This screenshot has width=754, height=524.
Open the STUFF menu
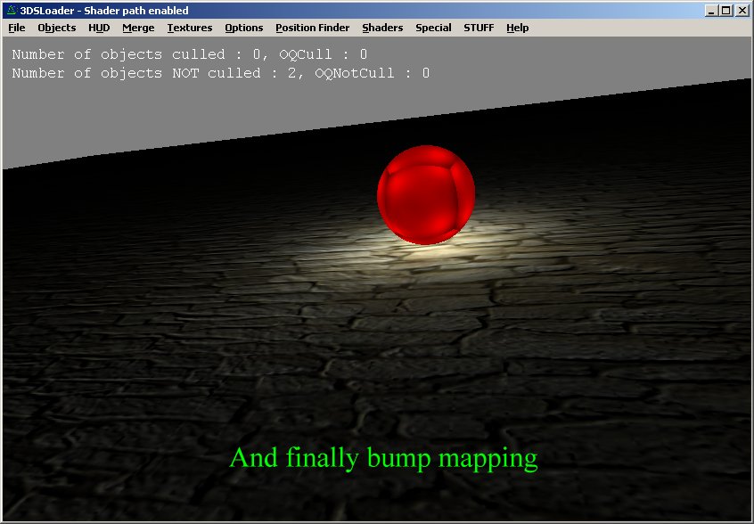pyautogui.click(x=479, y=28)
